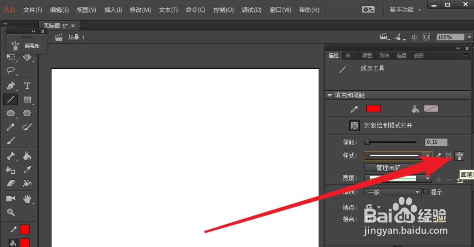Select the Camera tool
This screenshot has width=474, height=247.
[11, 199]
